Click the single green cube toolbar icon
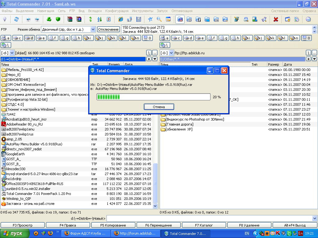This screenshot has height=238, width=318. click(58, 19)
